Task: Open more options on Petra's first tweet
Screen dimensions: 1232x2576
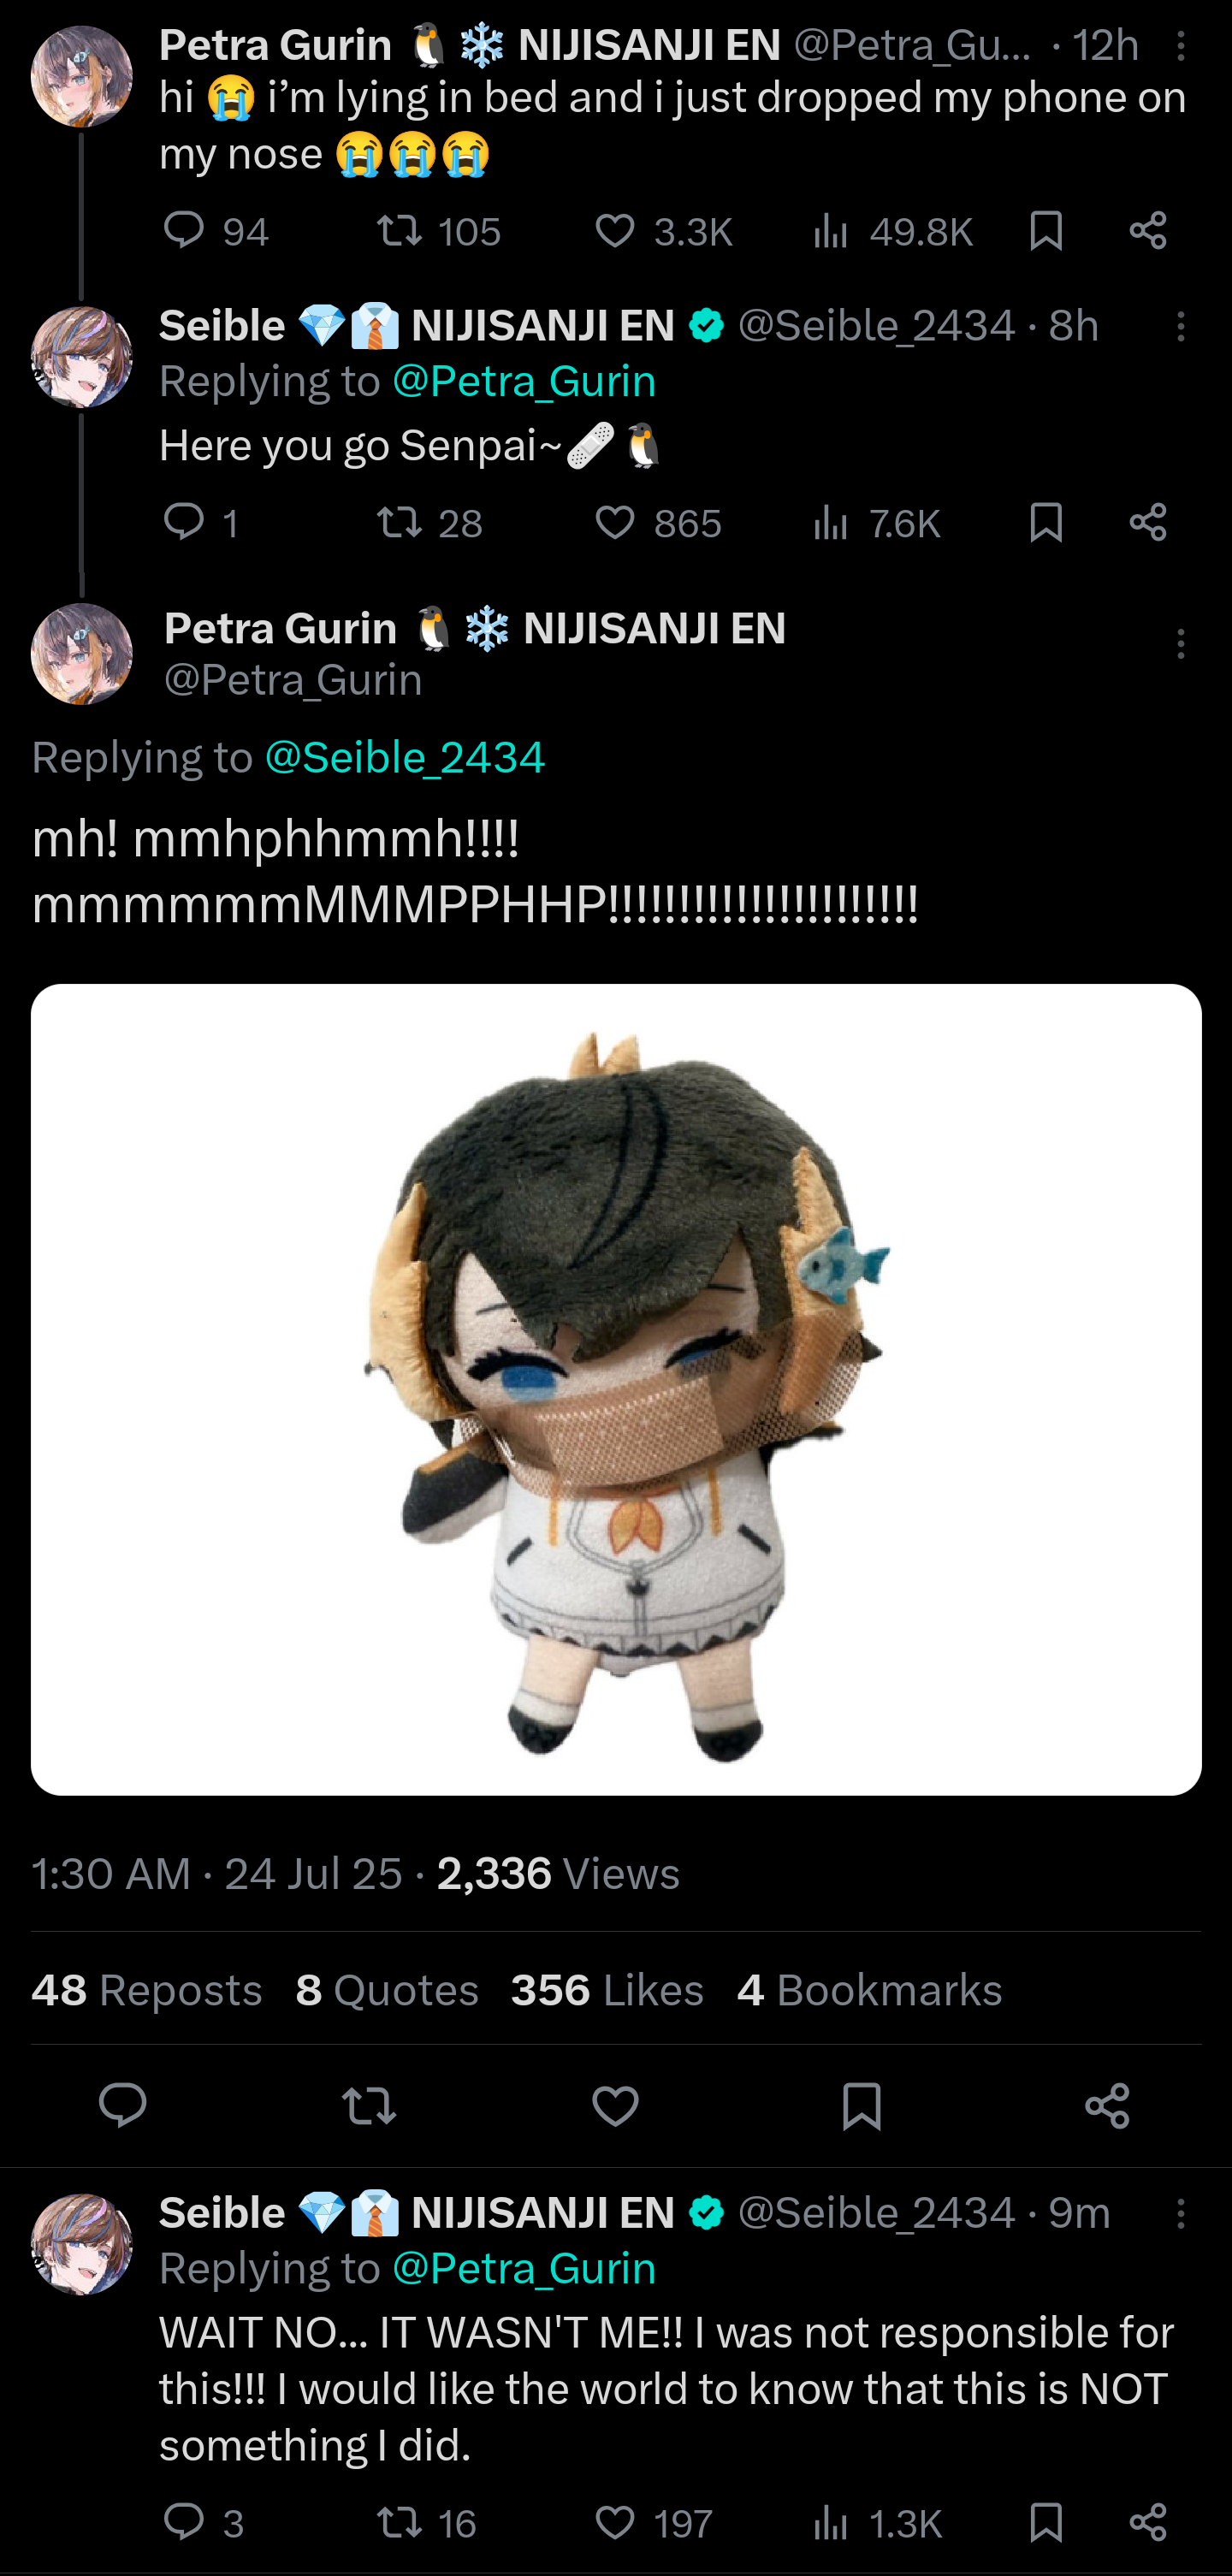Action: click(1181, 46)
